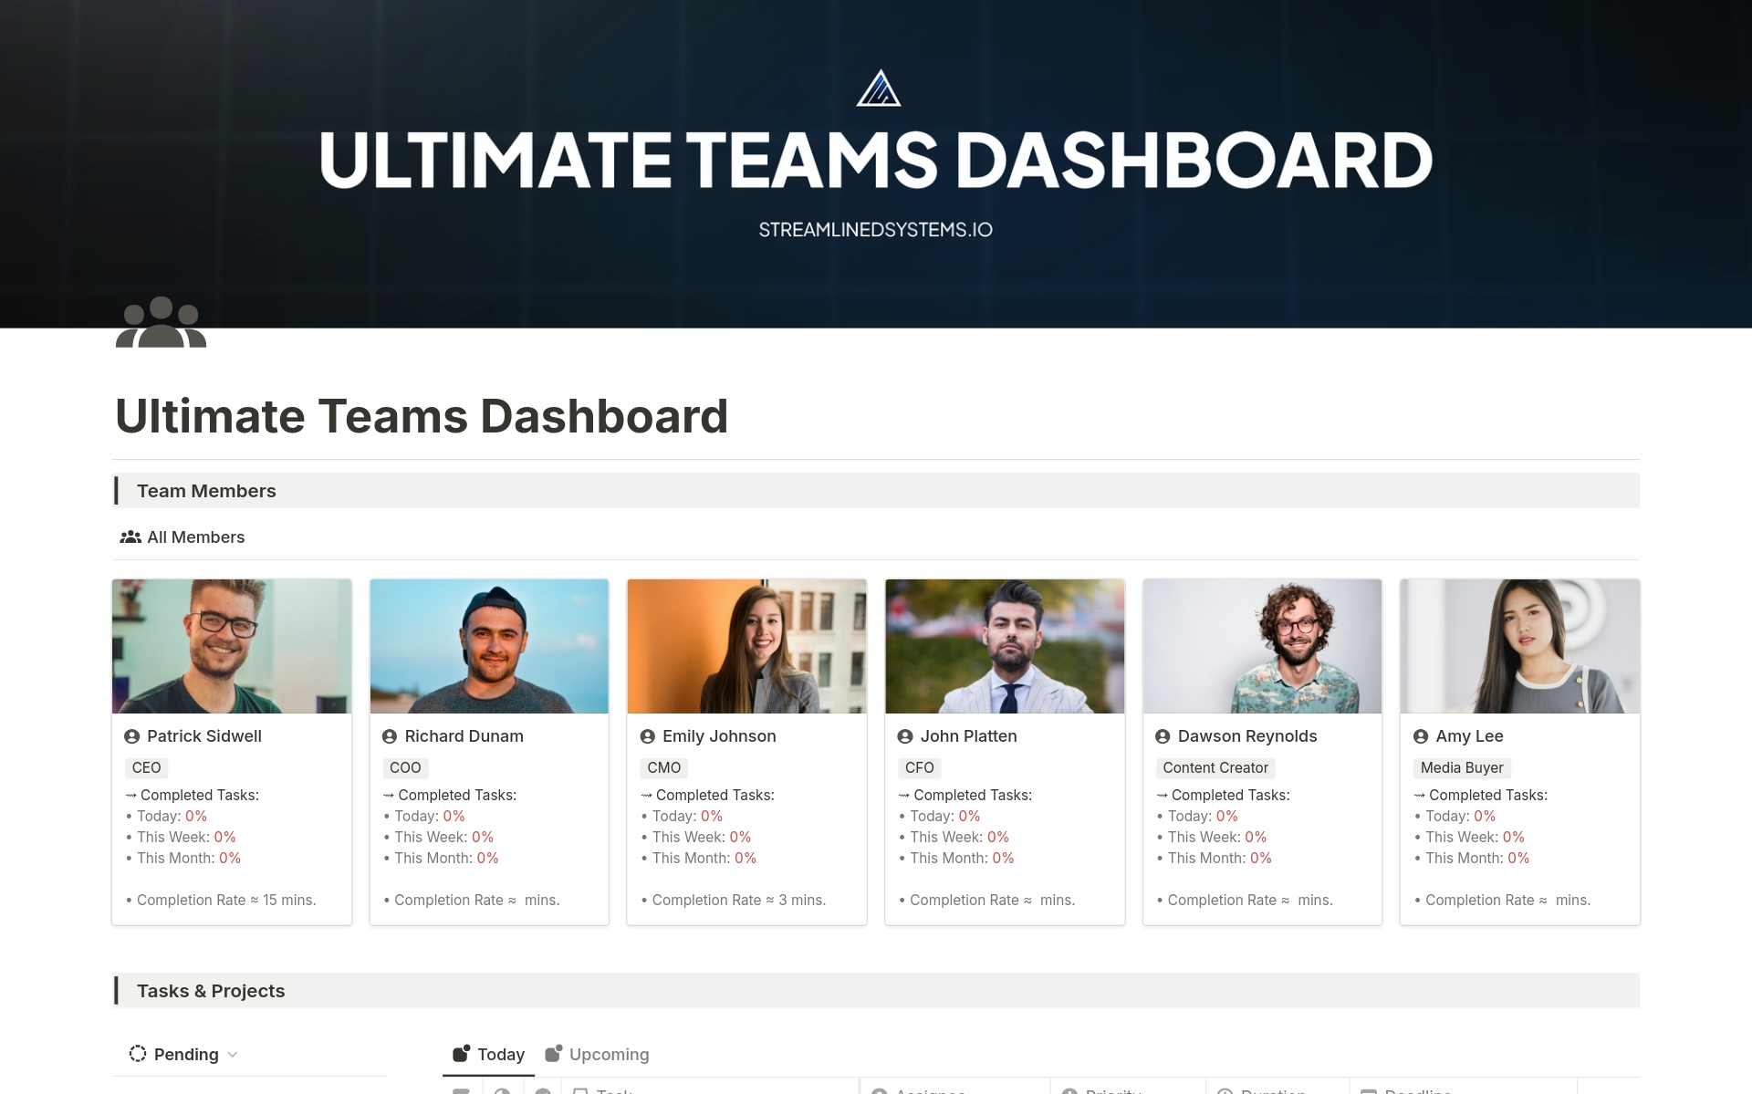Click the large team members icon above the page title
This screenshot has height=1094, width=1752.
point(160,321)
